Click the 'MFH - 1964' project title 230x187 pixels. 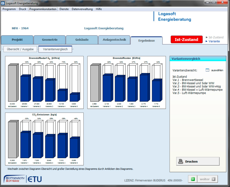[x=20, y=28]
